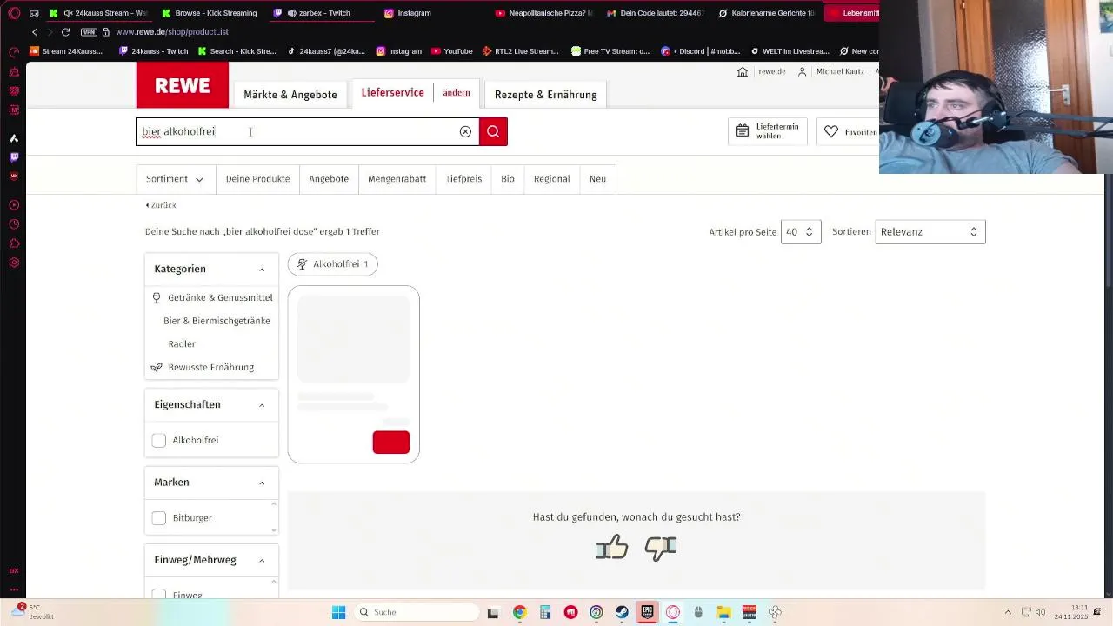Open Calculator from the taskbar
This screenshot has height=626, width=1113.
(545, 612)
